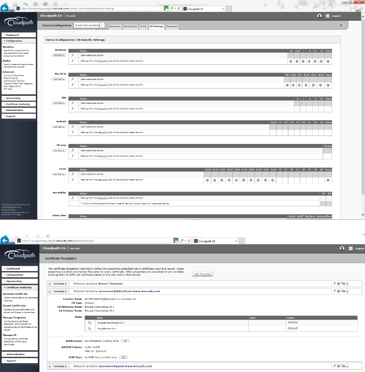365x372 pixels.
Task: Toggle Windows Future version power icon
Action: [328, 61]
